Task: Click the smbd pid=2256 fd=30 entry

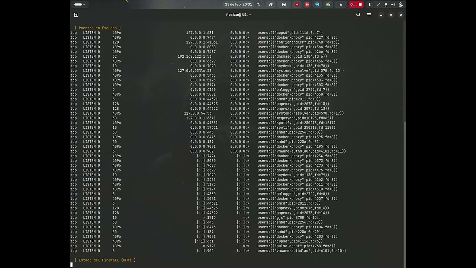Action: pos(290,132)
